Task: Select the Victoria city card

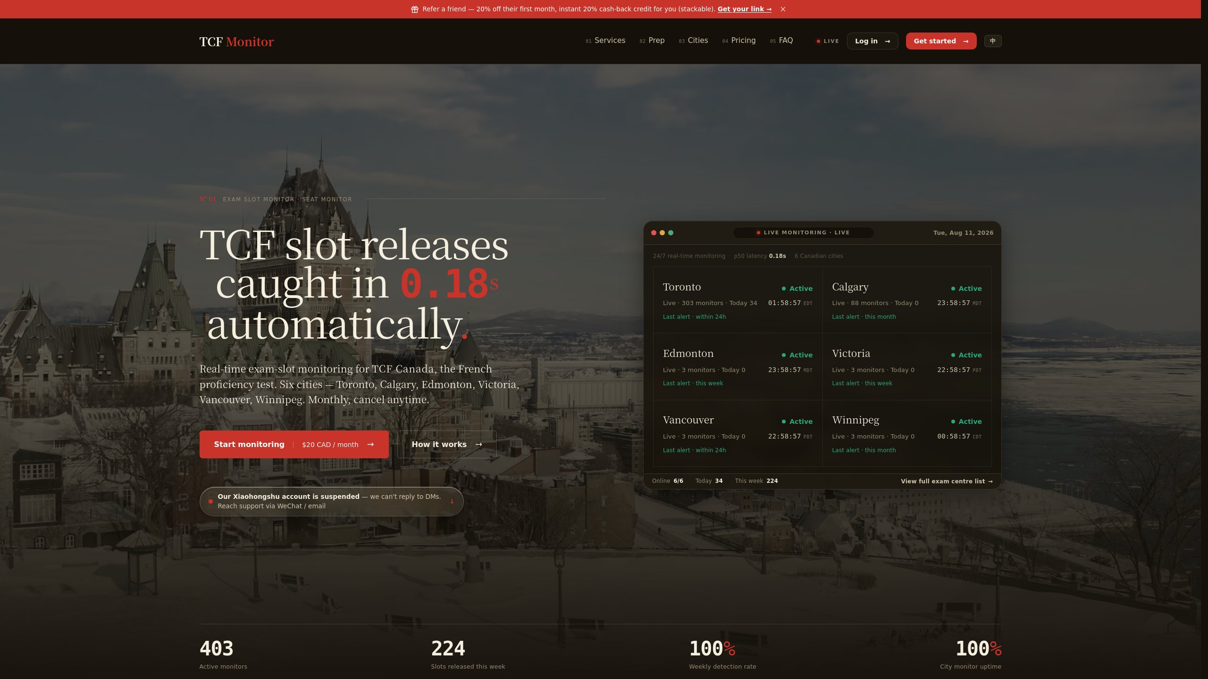Action: [x=907, y=367]
